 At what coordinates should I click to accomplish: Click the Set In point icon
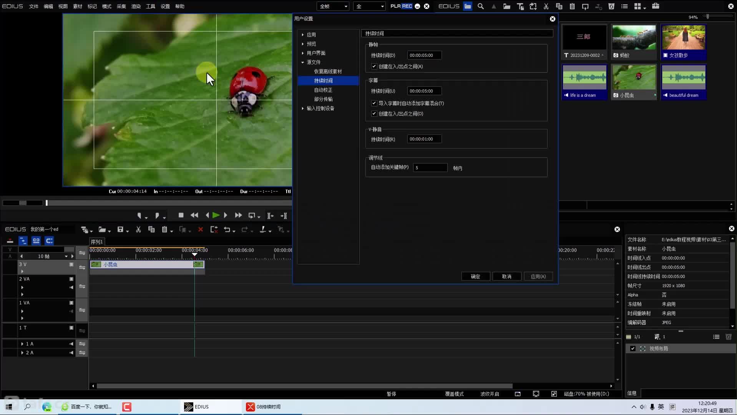tap(139, 216)
